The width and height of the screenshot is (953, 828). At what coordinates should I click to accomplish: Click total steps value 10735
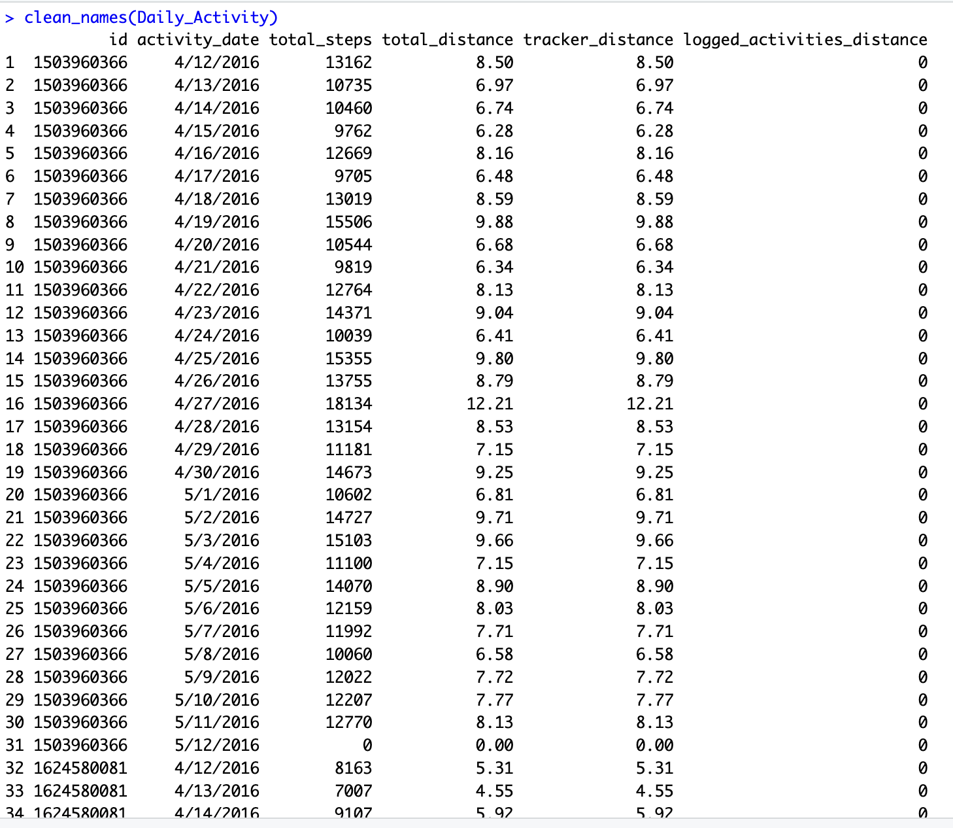point(349,86)
